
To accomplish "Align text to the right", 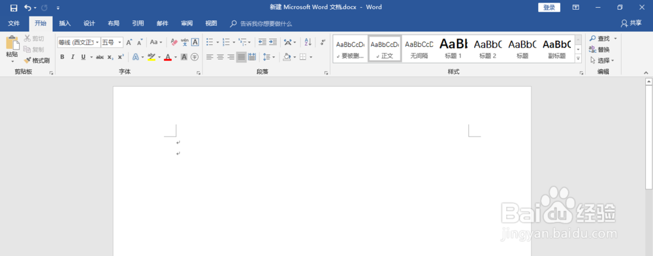I will click(x=231, y=57).
